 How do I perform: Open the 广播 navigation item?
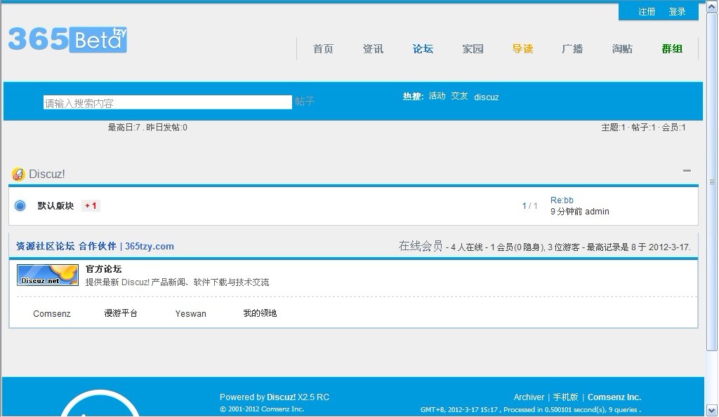pyautogui.click(x=572, y=48)
